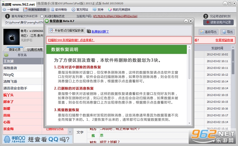This screenshot has width=238, height=146.
Task: Click the 数据恢复说明 green header
Action: coord(117,49)
